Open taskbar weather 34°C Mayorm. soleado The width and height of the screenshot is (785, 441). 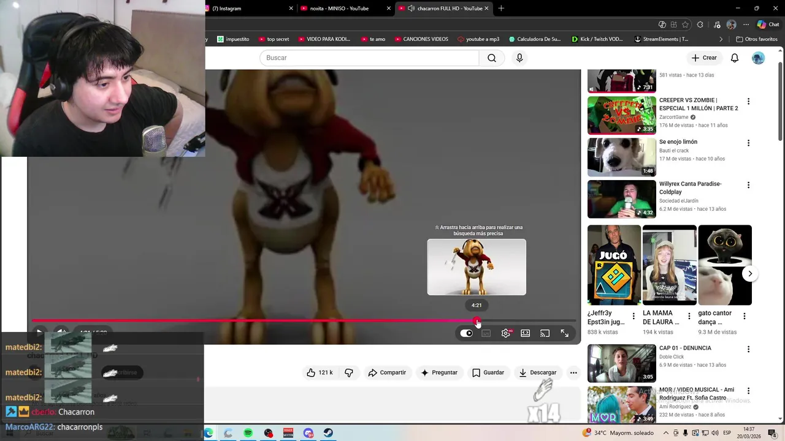619,433
